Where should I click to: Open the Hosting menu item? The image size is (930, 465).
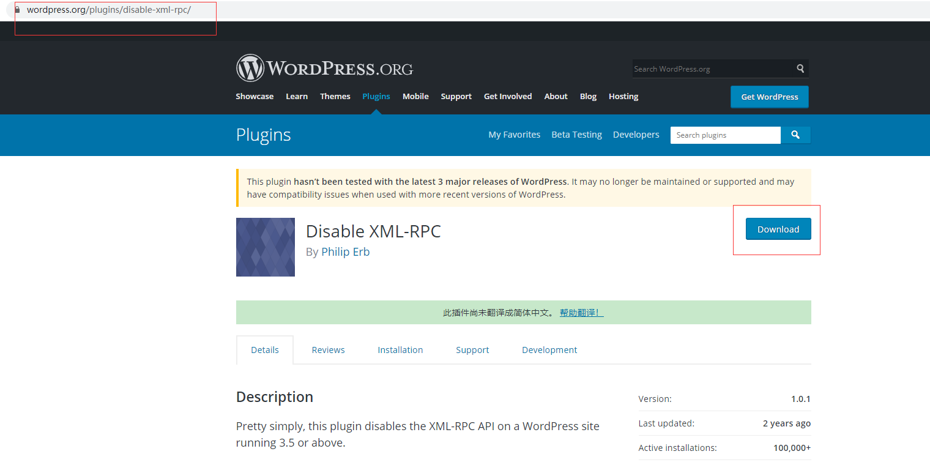(623, 96)
